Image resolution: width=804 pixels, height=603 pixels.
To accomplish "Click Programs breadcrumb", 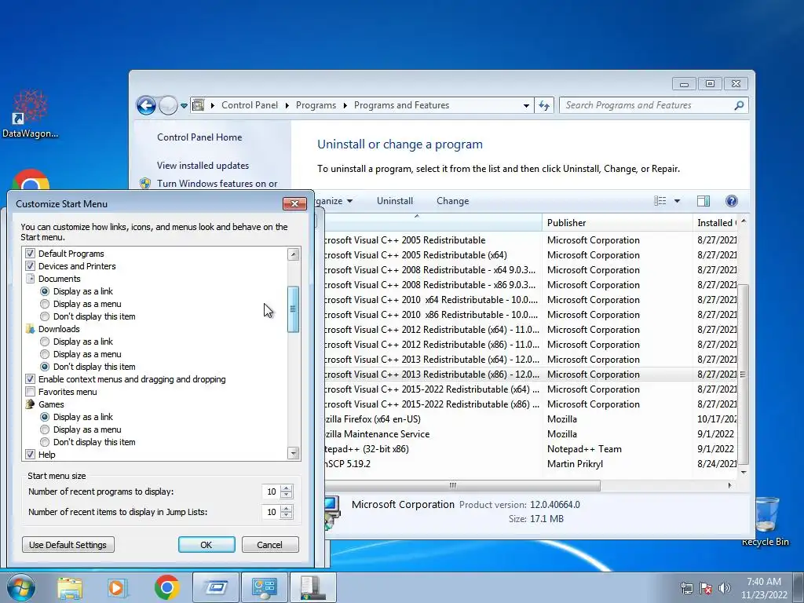I will tap(316, 105).
